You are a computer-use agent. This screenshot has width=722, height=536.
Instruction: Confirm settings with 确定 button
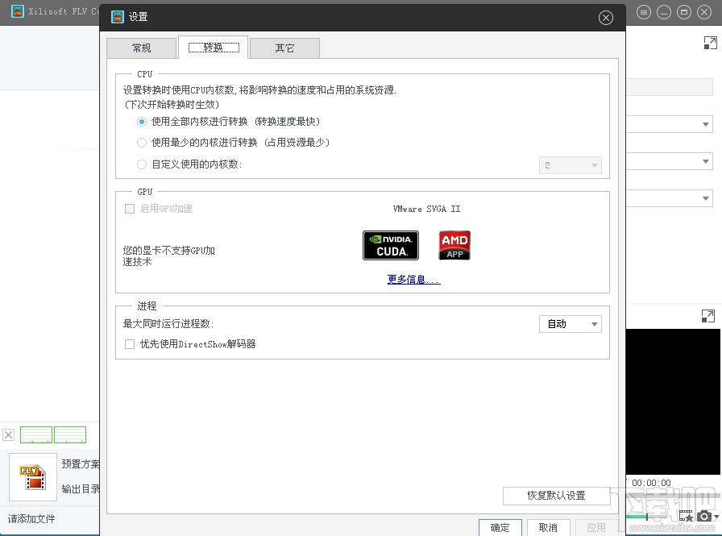tap(500, 528)
